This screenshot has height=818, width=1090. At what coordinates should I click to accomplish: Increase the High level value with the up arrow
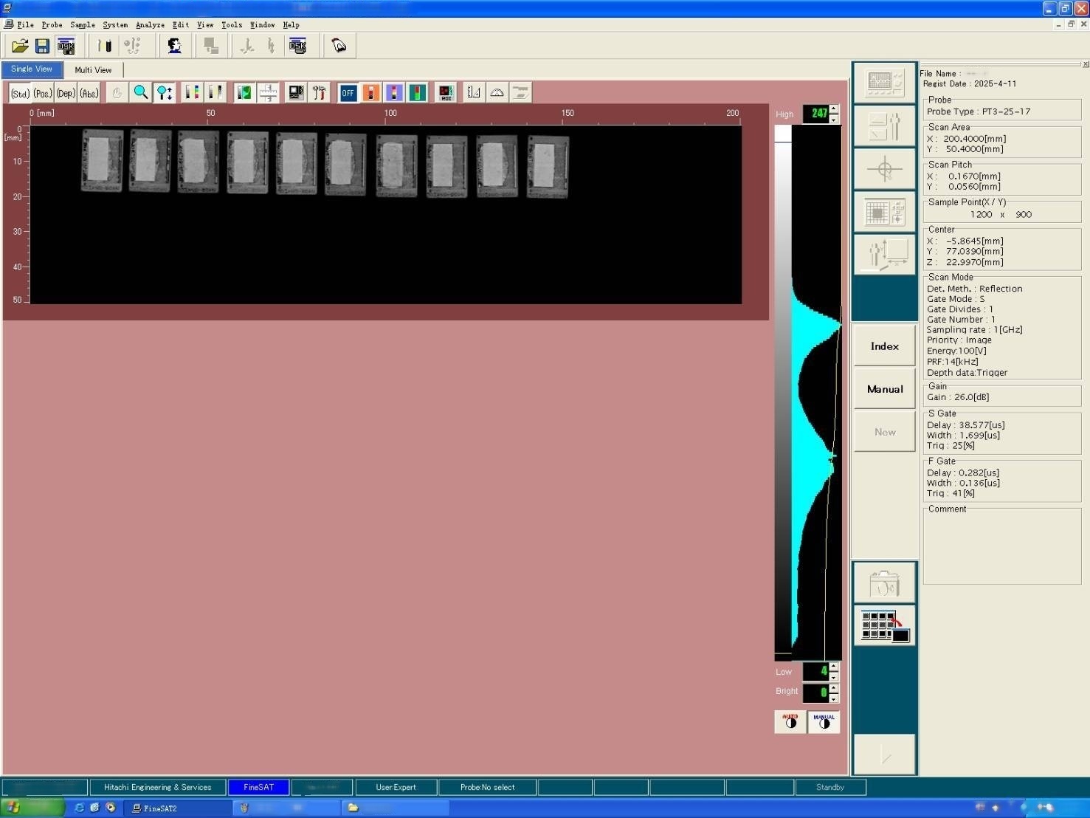click(834, 109)
